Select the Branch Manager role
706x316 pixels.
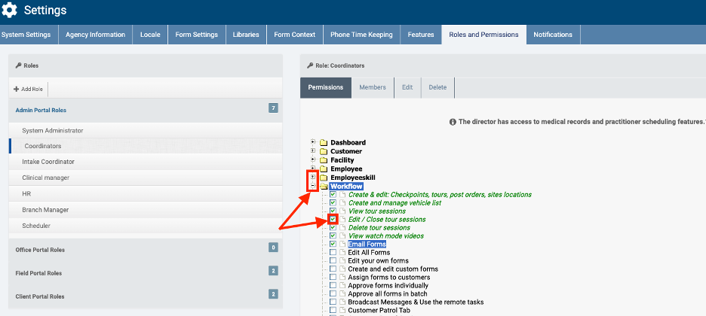[146, 210]
